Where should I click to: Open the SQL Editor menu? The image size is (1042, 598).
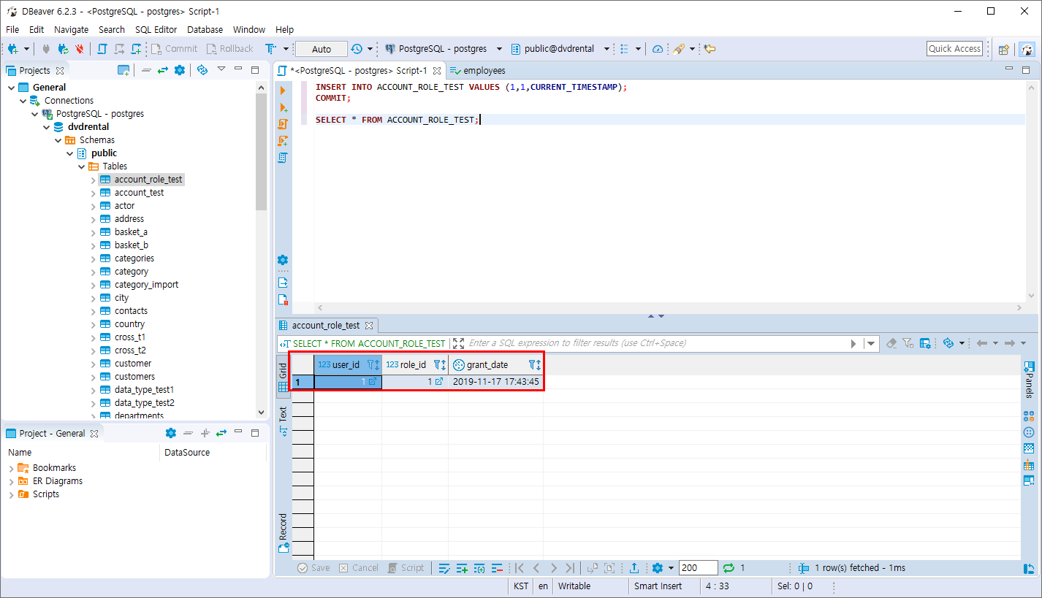156,30
